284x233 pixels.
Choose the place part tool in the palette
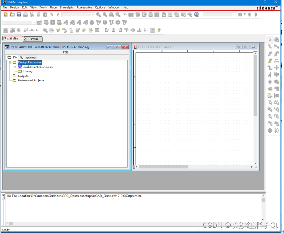(277, 40)
